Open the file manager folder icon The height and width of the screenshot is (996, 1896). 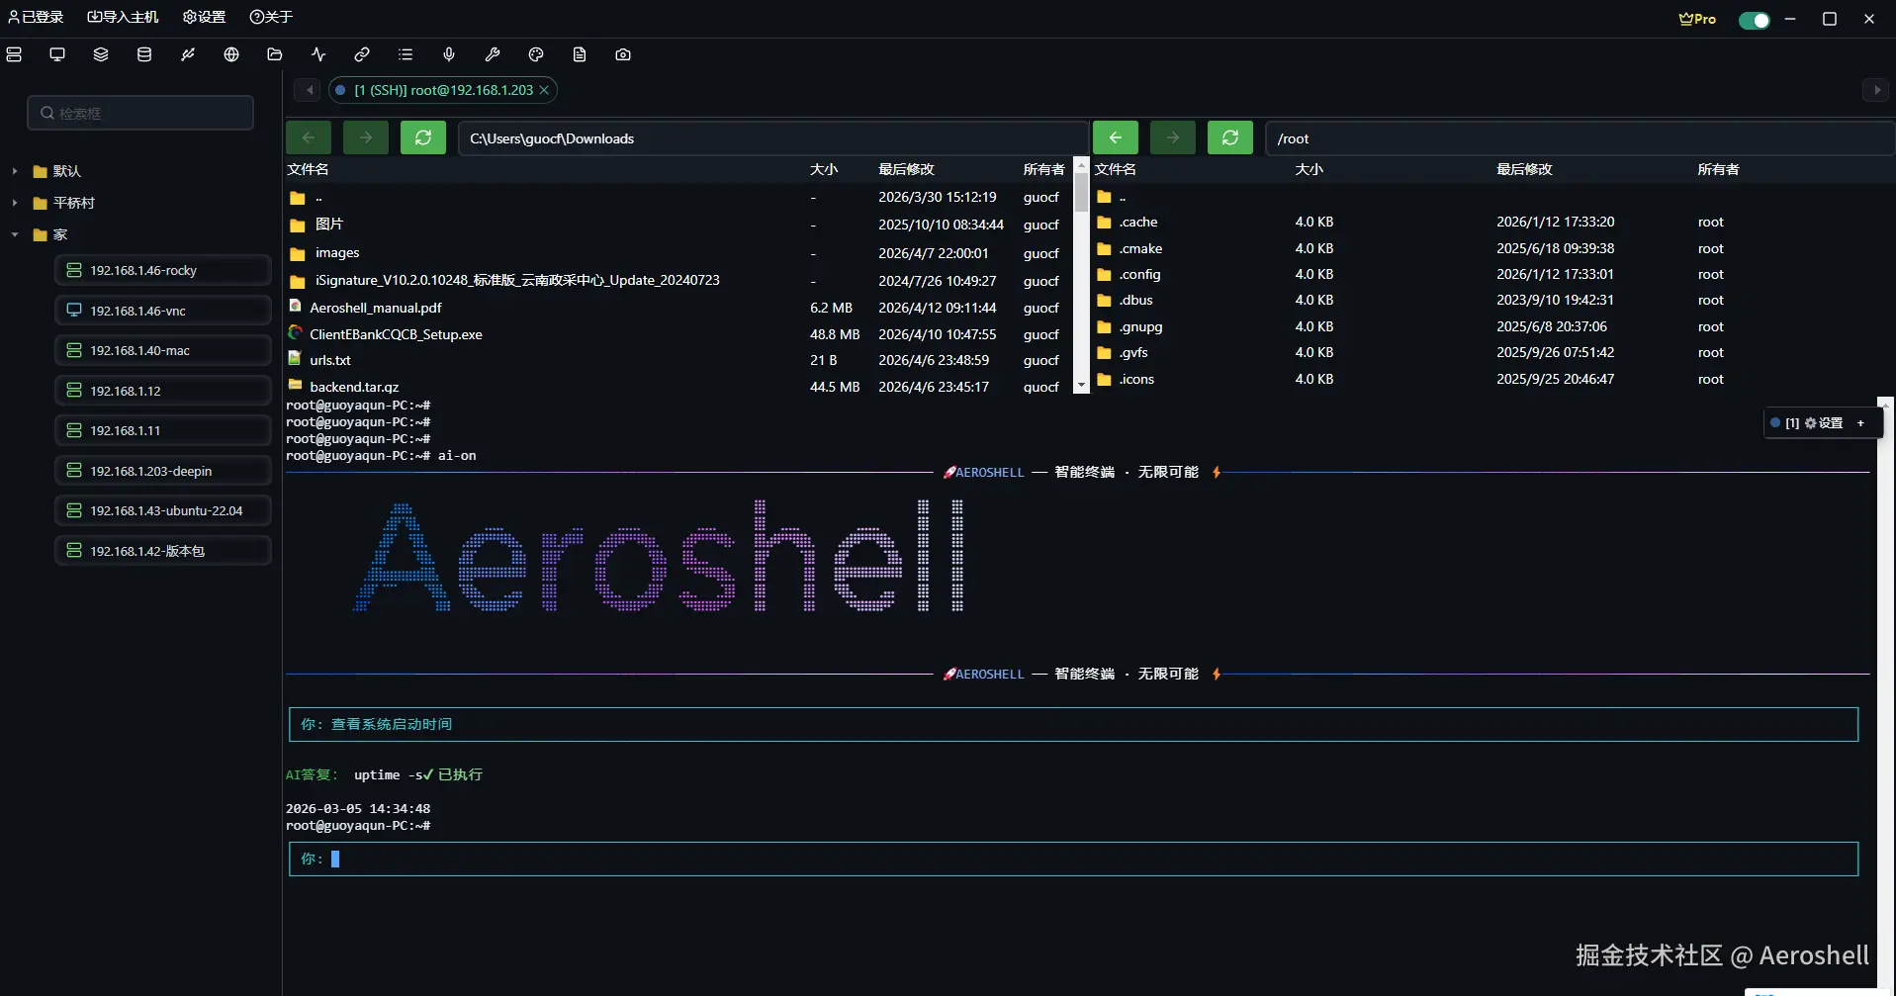click(x=274, y=54)
